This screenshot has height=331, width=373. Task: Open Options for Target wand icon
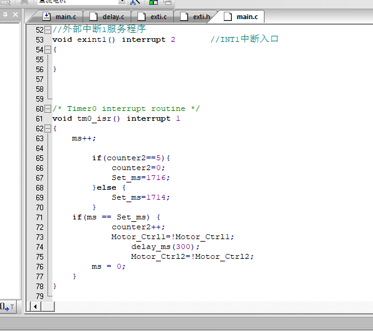[135, 2]
